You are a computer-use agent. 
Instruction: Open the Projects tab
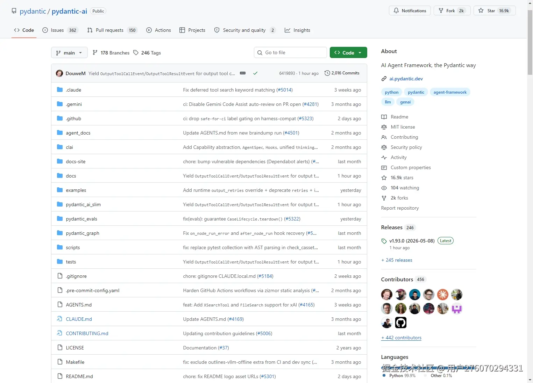(x=192, y=30)
